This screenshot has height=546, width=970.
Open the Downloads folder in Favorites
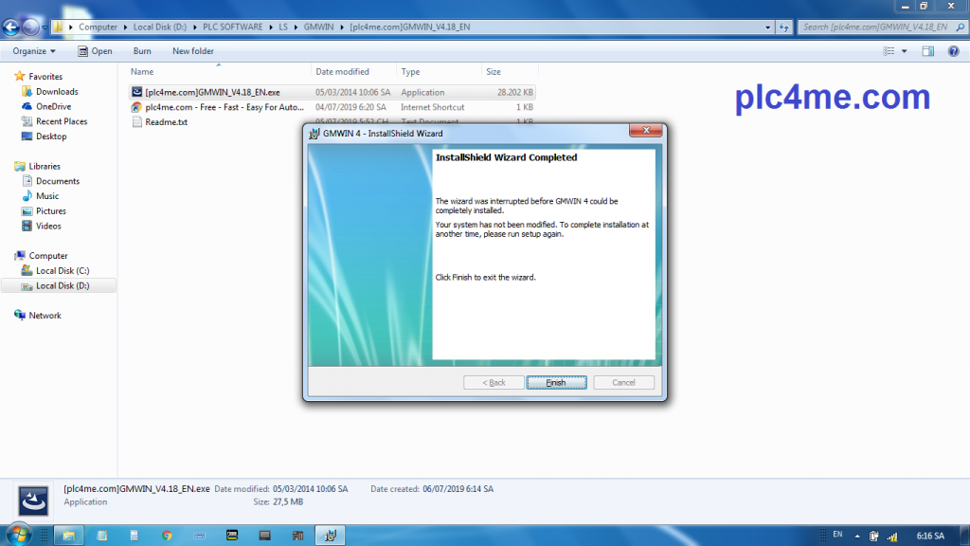click(x=57, y=92)
